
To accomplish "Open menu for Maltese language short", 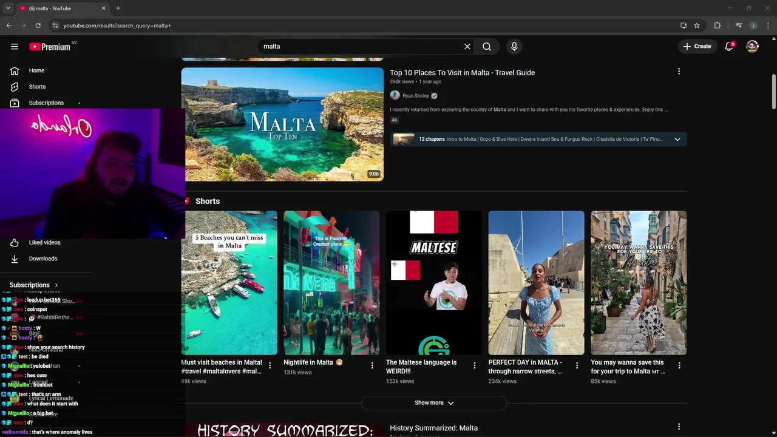I will point(475,365).
